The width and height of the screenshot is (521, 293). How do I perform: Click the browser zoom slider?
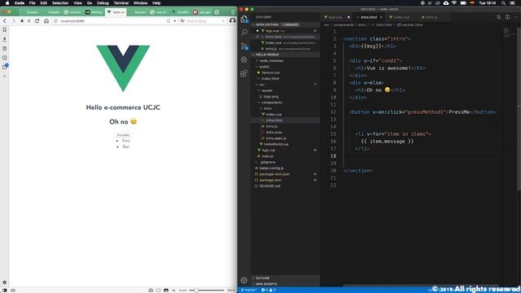206,291
